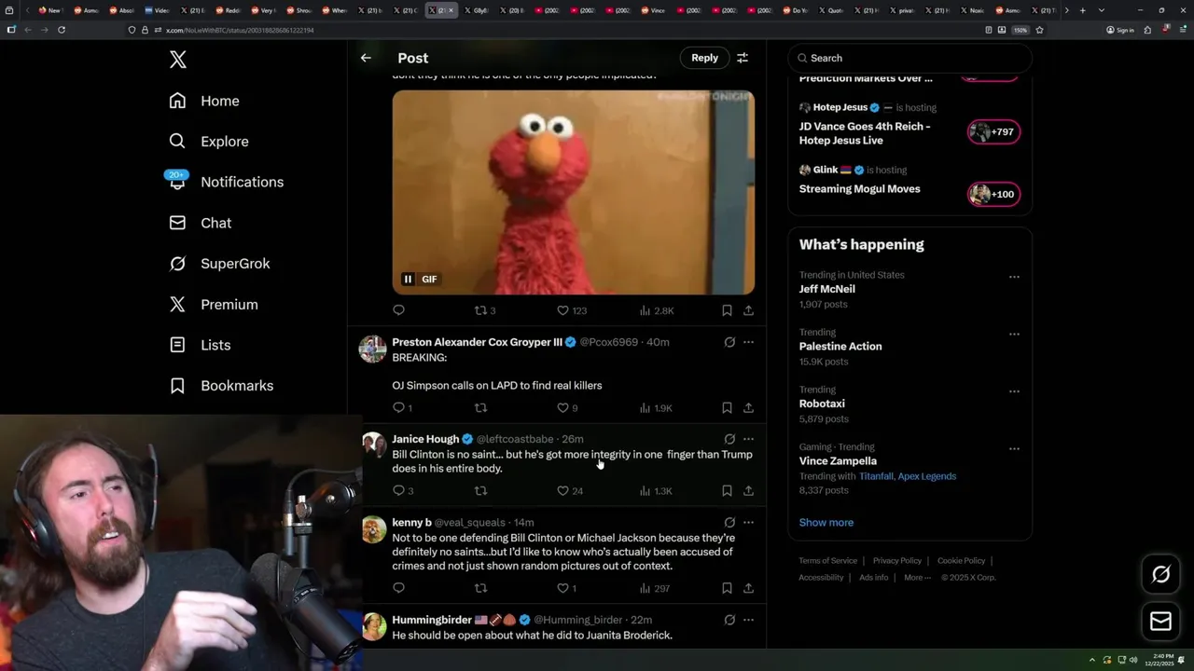Reply to Janice Hough's post
The image size is (1194, 671).
coord(403,490)
